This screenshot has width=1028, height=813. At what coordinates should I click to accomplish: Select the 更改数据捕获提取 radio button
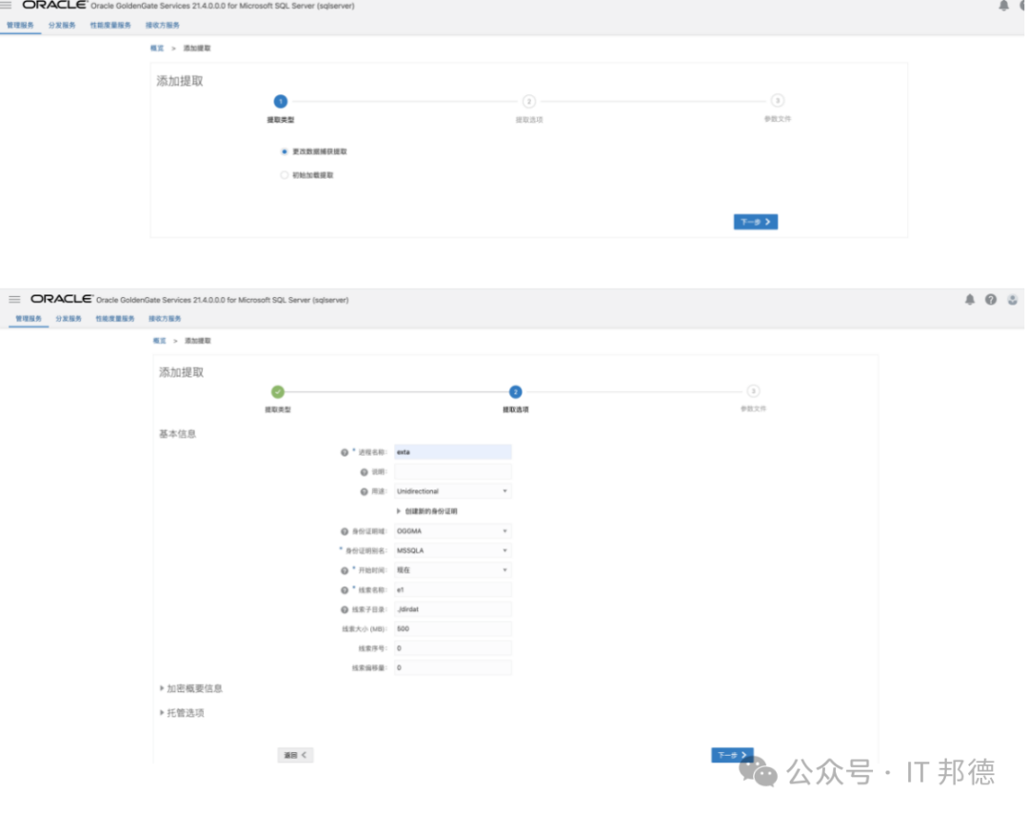[285, 151]
